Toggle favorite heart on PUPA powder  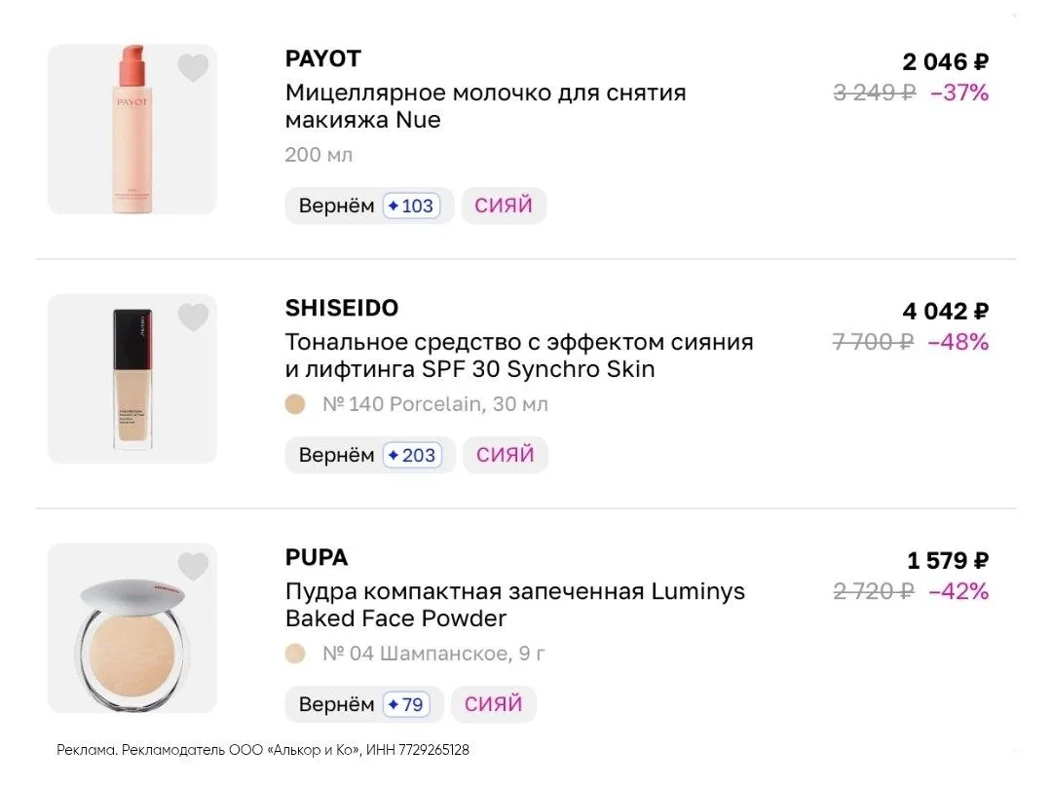point(193,567)
